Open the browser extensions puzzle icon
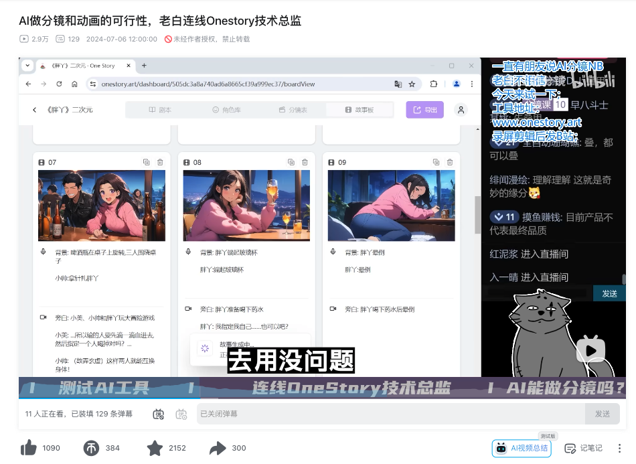Image resolution: width=636 pixels, height=464 pixels. (434, 84)
